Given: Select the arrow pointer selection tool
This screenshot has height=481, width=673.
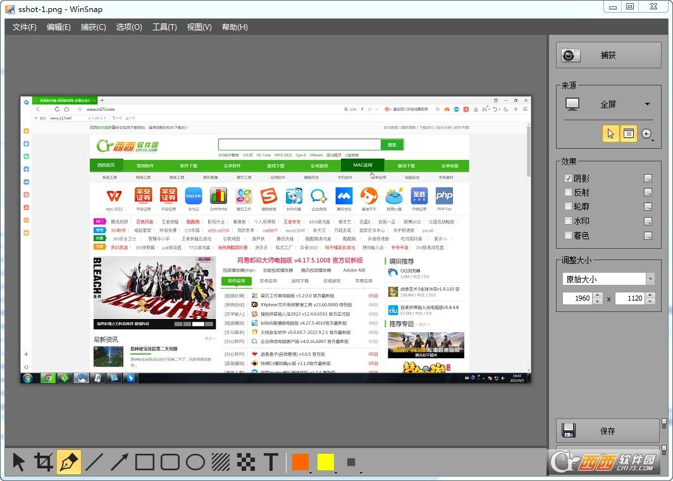Looking at the screenshot, I should coord(18,462).
